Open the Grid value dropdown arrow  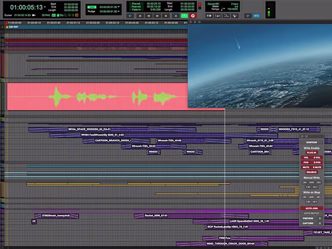(x=119, y=7)
